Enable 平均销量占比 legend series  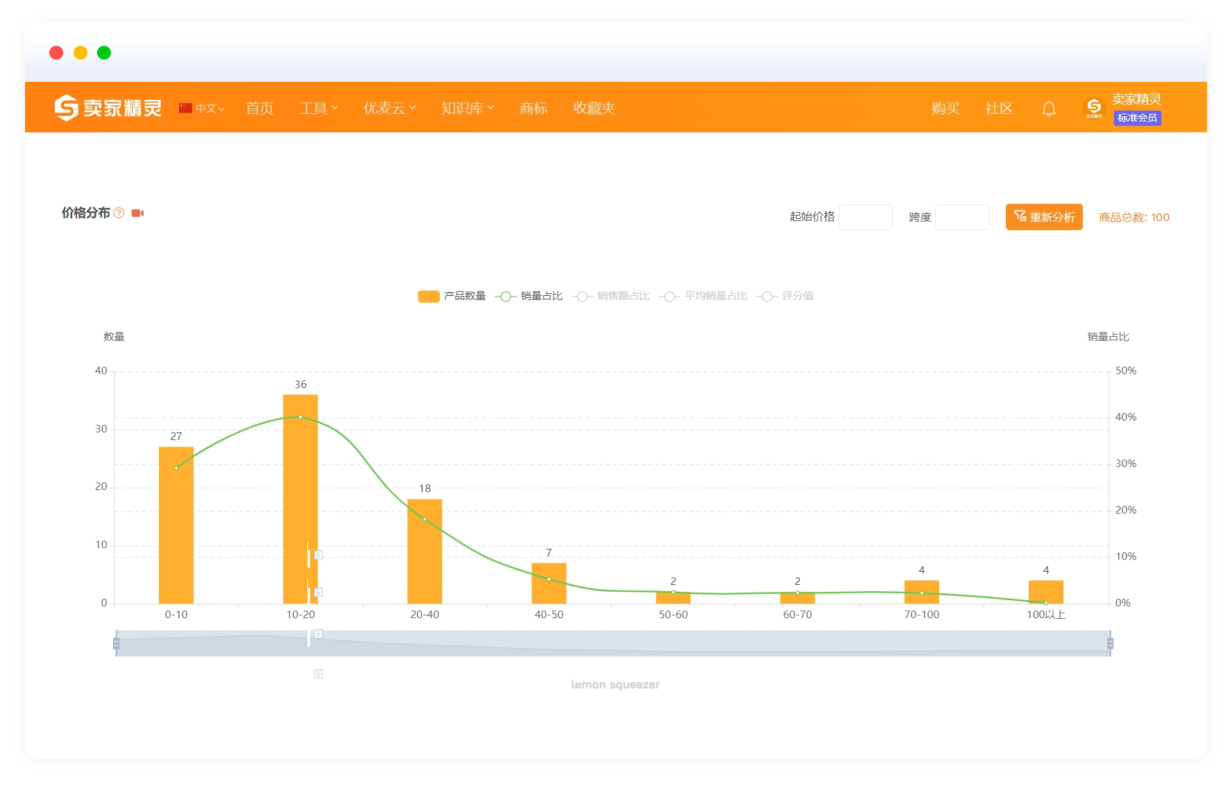(703, 296)
